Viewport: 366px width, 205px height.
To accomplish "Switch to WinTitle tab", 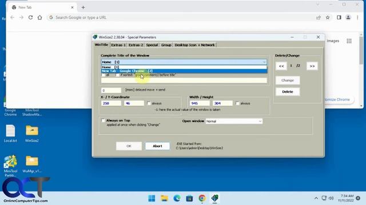I will click(102, 44).
